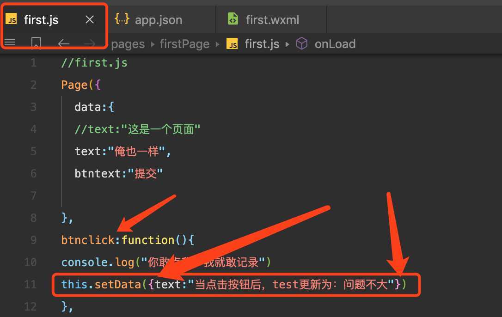
Task: Click line number 9 in gutter
Action: tap(34, 240)
